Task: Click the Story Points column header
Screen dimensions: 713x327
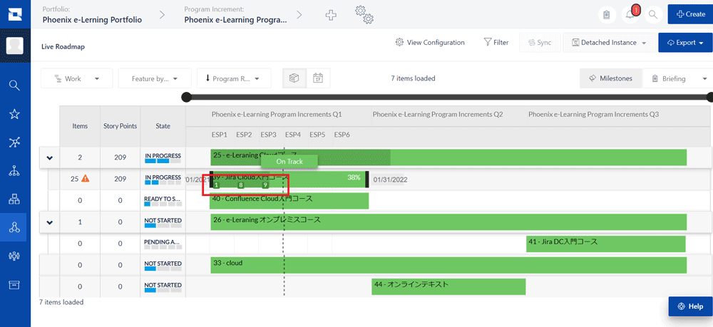Action: tap(120, 126)
